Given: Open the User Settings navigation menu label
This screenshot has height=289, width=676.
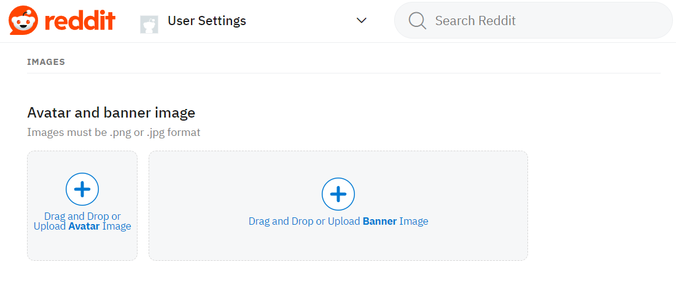Looking at the screenshot, I should (x=207, y=21).
